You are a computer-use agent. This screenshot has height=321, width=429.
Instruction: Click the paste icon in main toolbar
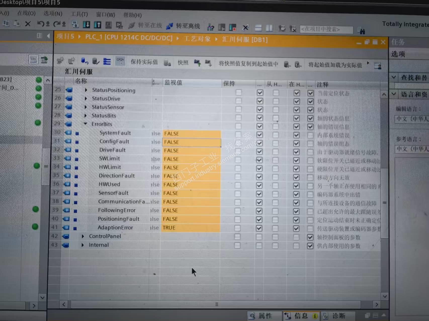point(17,24)
